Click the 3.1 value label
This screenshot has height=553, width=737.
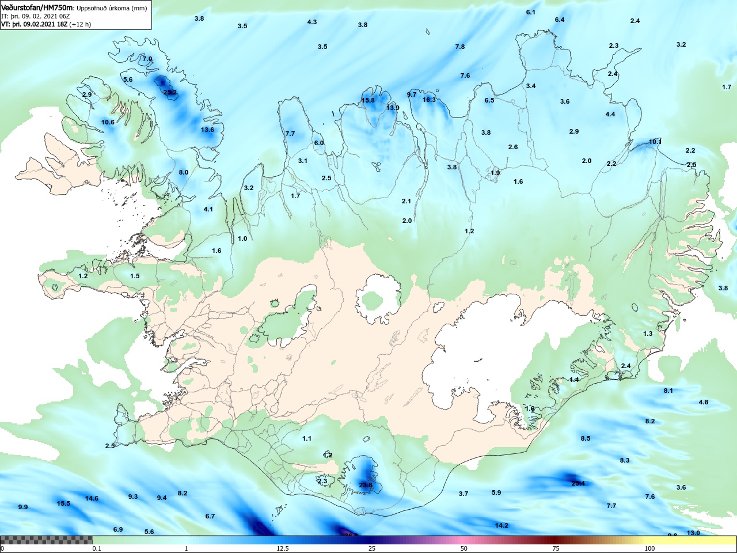[x=303, y=161]
